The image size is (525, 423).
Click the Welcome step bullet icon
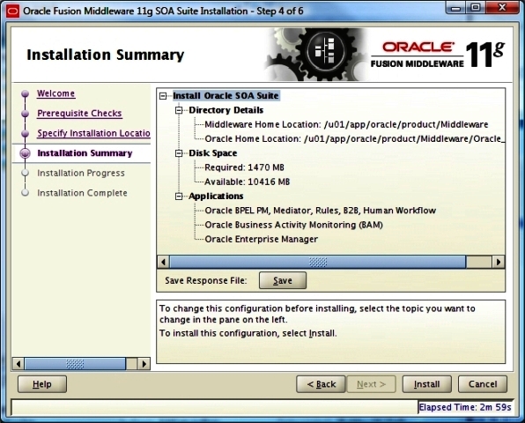(26, 93)
